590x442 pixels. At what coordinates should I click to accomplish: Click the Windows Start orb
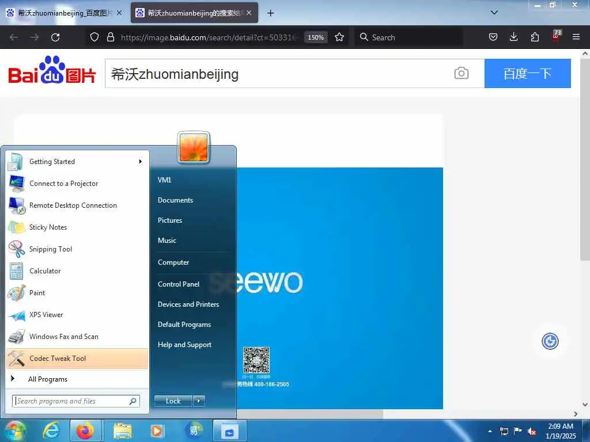pos(15,430)
